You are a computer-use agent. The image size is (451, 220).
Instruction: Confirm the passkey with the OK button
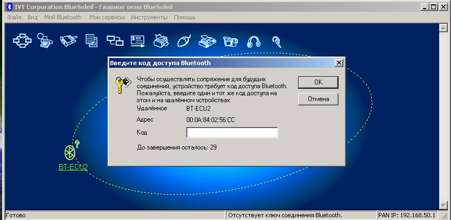point(318,82)
